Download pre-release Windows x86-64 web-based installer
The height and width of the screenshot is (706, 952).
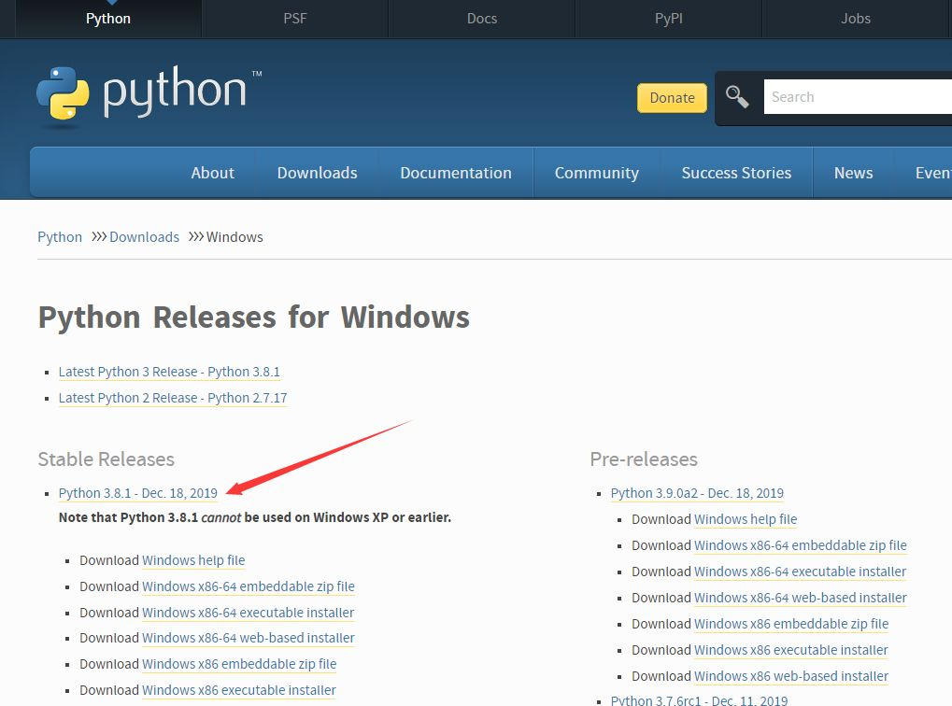coord(801,598)
